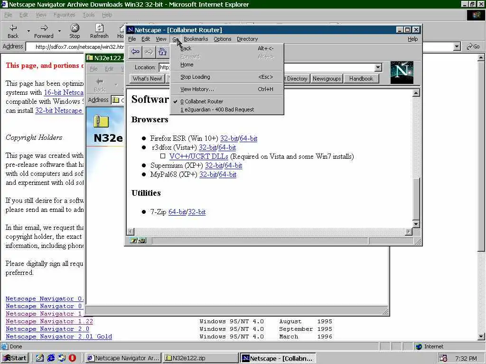The image size is (486, 364).
Task: Click the Handbook directory button
Action: [x=361, y=79]
